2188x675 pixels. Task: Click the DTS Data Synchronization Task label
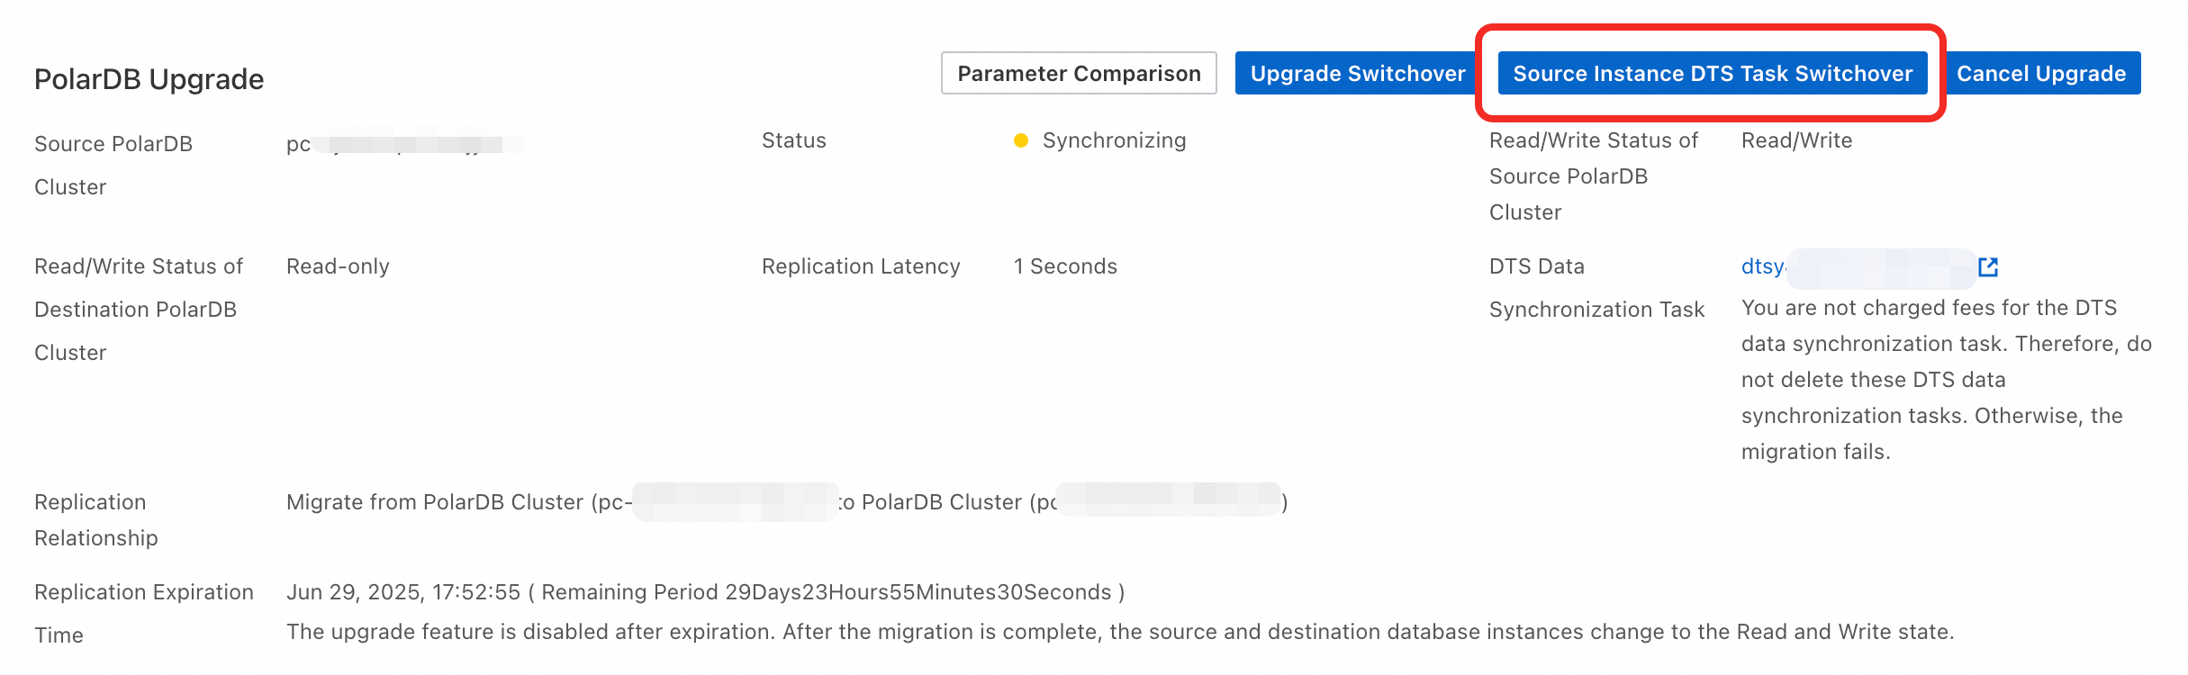(1596, 288)
